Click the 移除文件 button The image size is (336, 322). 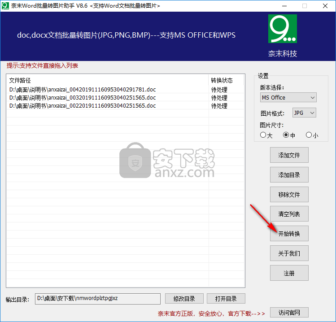pos(289,195)
